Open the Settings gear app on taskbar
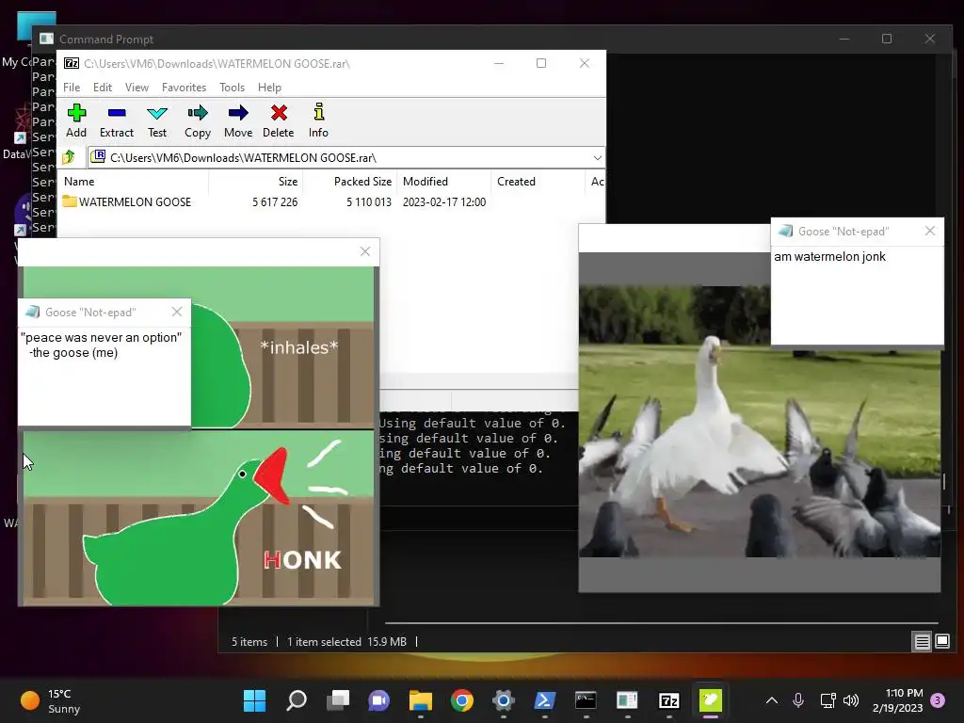Viewport: 964px width, 723px height. [503, 700]
